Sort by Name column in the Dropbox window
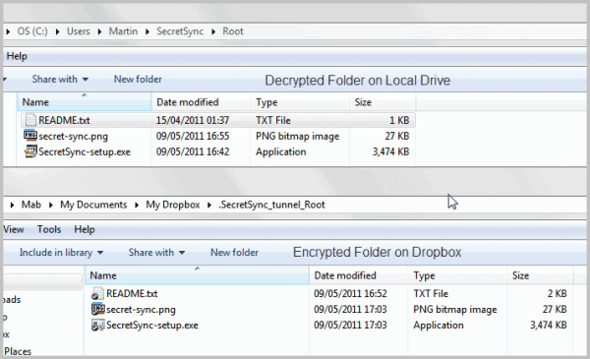The width and height of the screenshot is (590, 359). point(198,275)
